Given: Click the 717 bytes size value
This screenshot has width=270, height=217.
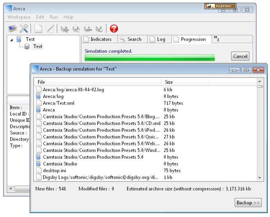Looking at the screenshot, I should [x=173, y=103].
